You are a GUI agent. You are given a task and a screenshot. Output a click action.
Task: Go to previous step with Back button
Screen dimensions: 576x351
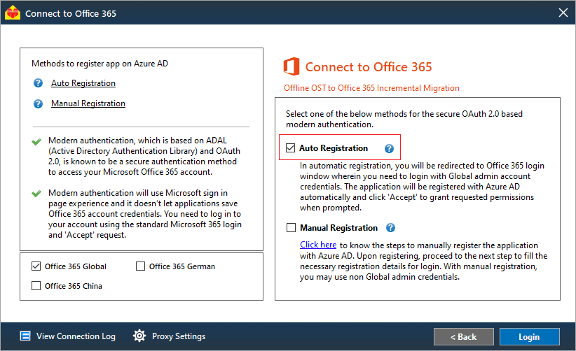tap(464, 337)
